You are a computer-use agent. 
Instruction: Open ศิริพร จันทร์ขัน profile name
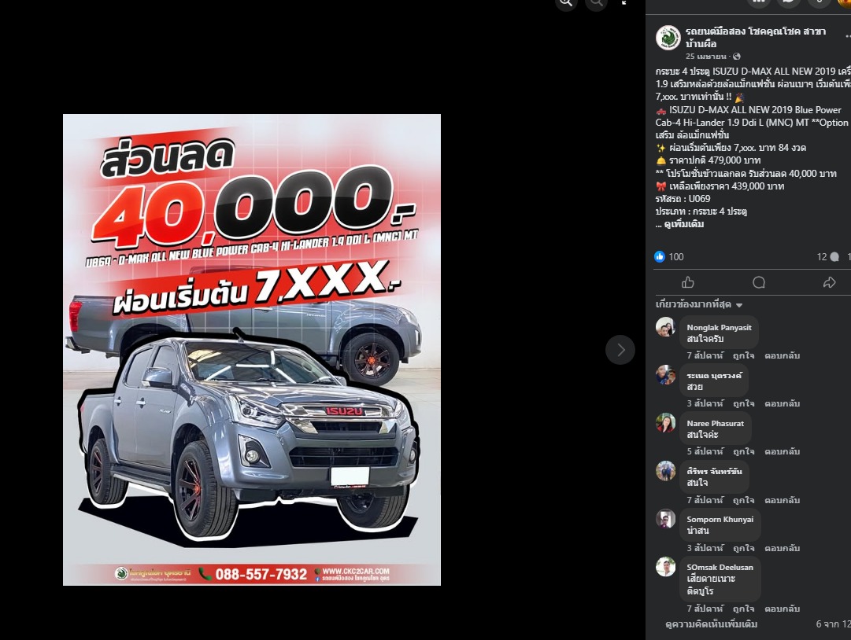pyautogui.click(x=714, y=471)
